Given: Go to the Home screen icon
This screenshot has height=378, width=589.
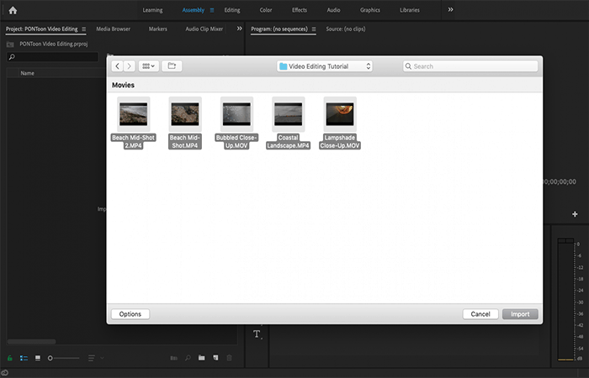Looking at the screenshot, I should tap(13, 10).
